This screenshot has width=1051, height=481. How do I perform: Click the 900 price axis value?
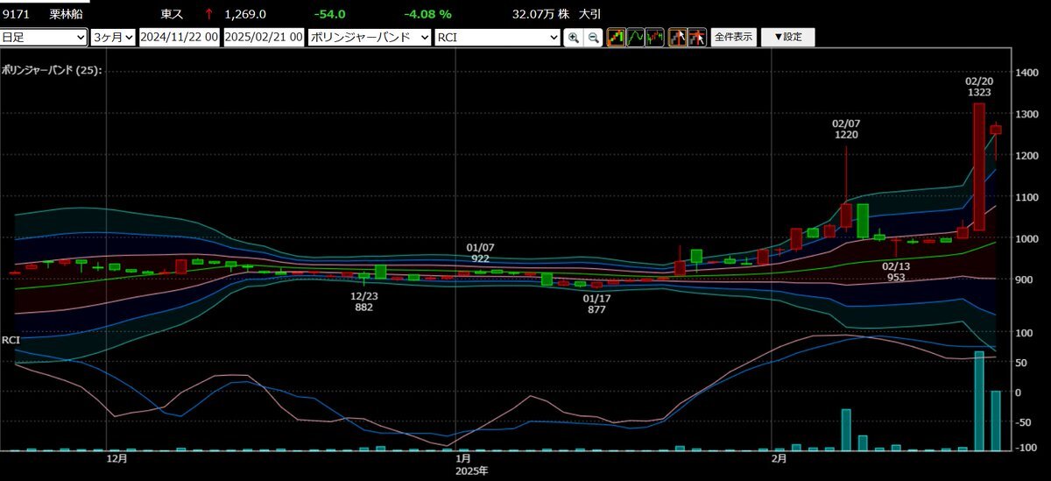point(1024,279)
